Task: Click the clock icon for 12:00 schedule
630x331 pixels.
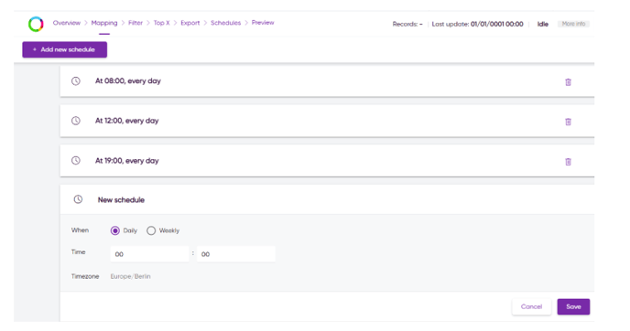Action: point(75,121)
